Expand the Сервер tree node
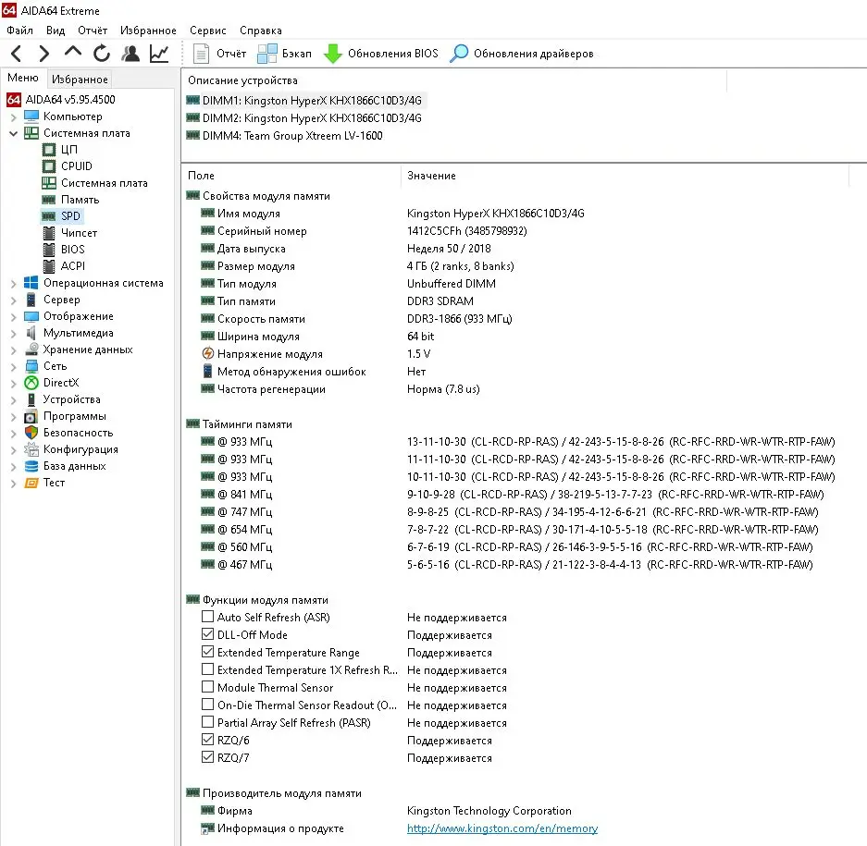 click(13, 300)
